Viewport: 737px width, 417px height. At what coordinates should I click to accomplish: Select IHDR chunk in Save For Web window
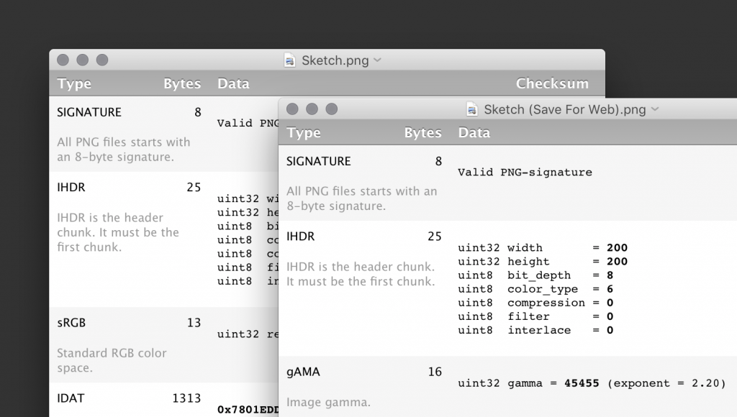pyautogui.click(x=300, y=237)
